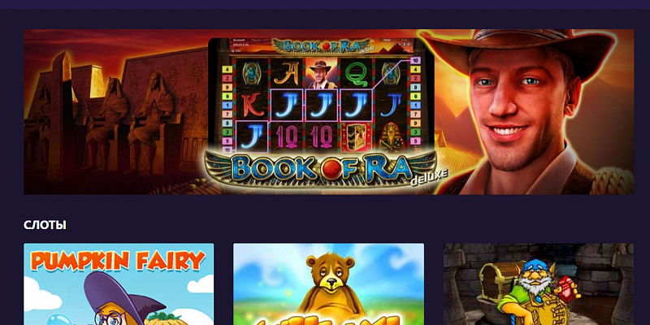650x325 pixels.
Task: Click the scarab symbol on first reel
Action: (x=252, y=73)
